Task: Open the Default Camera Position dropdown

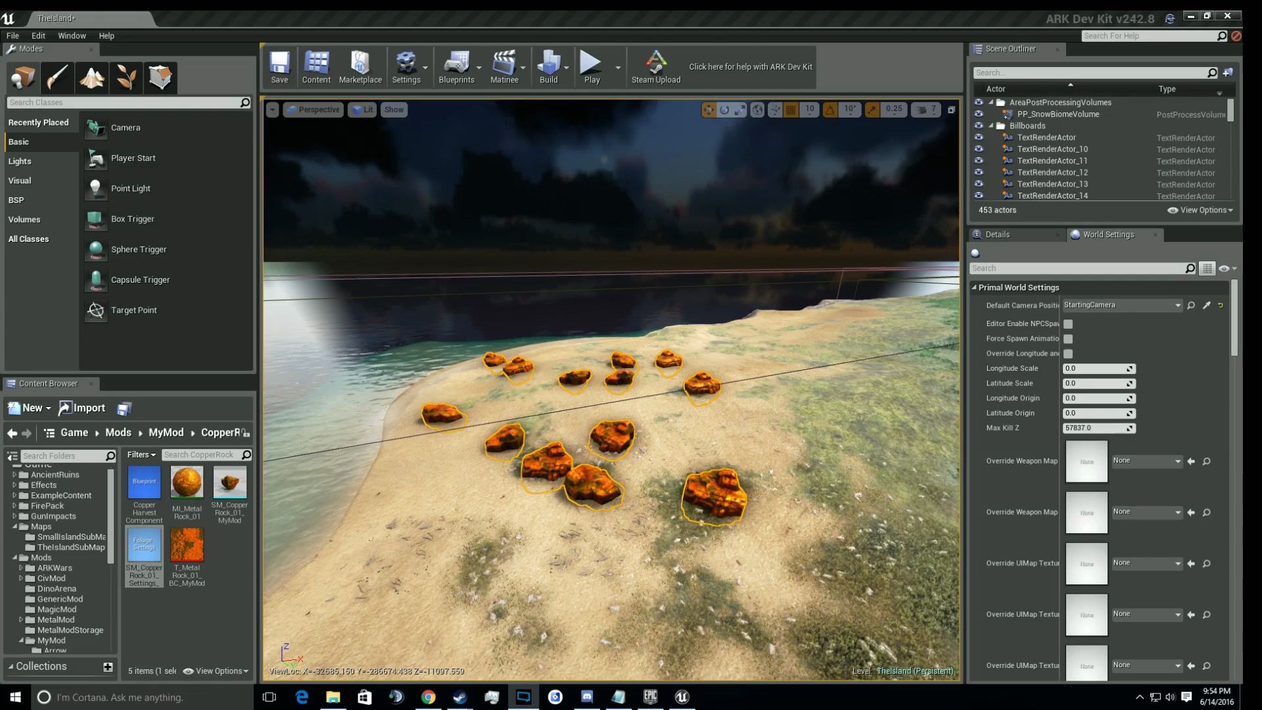Action: [x=1122, y=305]
